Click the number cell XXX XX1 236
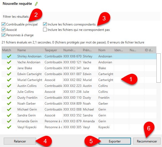The width and height of the screenshot is (162, 147). pos(72,92)
